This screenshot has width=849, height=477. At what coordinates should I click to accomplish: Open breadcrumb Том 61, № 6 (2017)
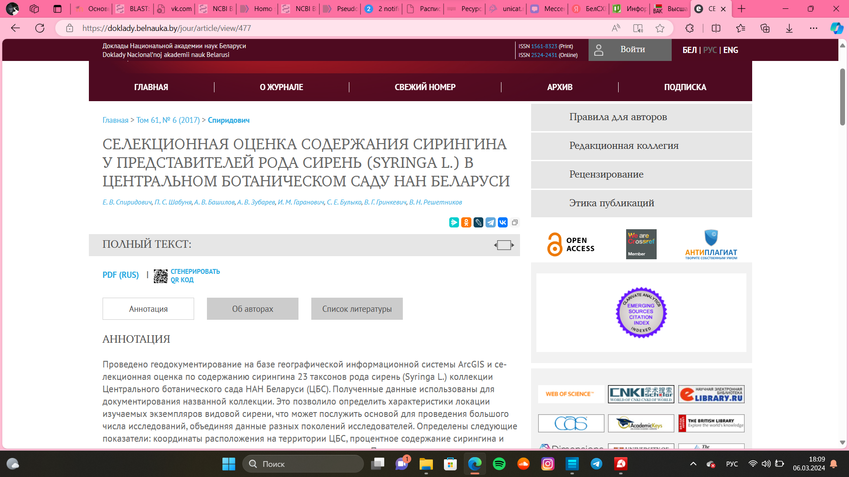(168, 120)
